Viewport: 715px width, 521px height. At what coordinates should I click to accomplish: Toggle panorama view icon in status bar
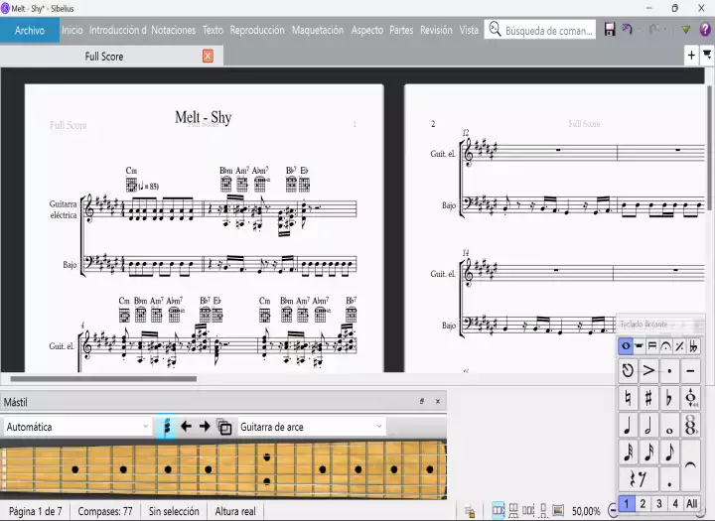tap(558, 510)
